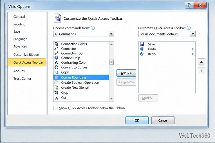Click the Context Help question mark icon
Screen dimensions: 215x143
click(56, 58)
